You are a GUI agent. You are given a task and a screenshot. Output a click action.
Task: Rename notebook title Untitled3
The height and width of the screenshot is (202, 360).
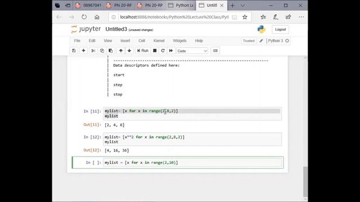[116, 29]
